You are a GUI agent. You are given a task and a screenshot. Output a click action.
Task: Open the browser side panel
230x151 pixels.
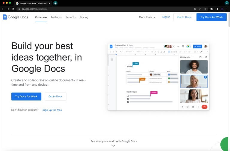[x=217, y=9]
